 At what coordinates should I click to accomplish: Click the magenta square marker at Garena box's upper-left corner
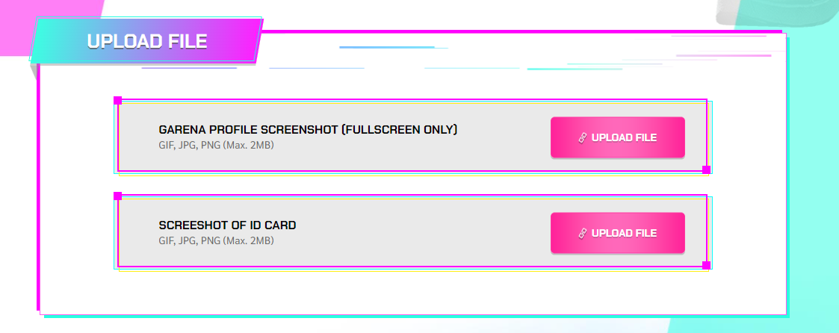tap(118, 101)
